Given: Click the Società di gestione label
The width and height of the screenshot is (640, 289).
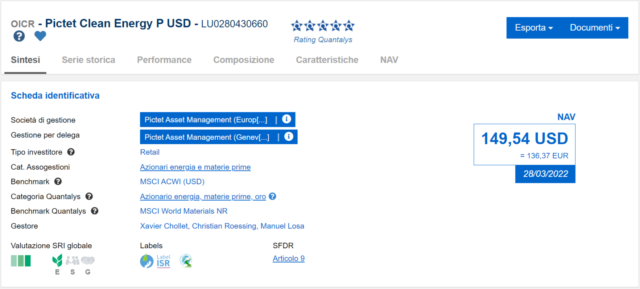Looking at the screenshot, I should (x=43, y=120).
